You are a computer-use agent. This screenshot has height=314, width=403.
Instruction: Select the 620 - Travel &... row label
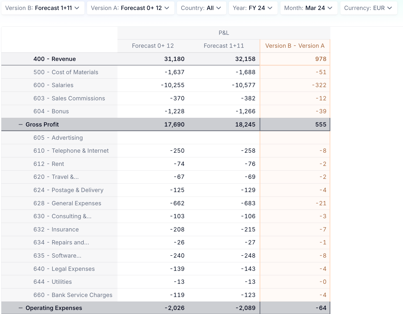point(56,177)
